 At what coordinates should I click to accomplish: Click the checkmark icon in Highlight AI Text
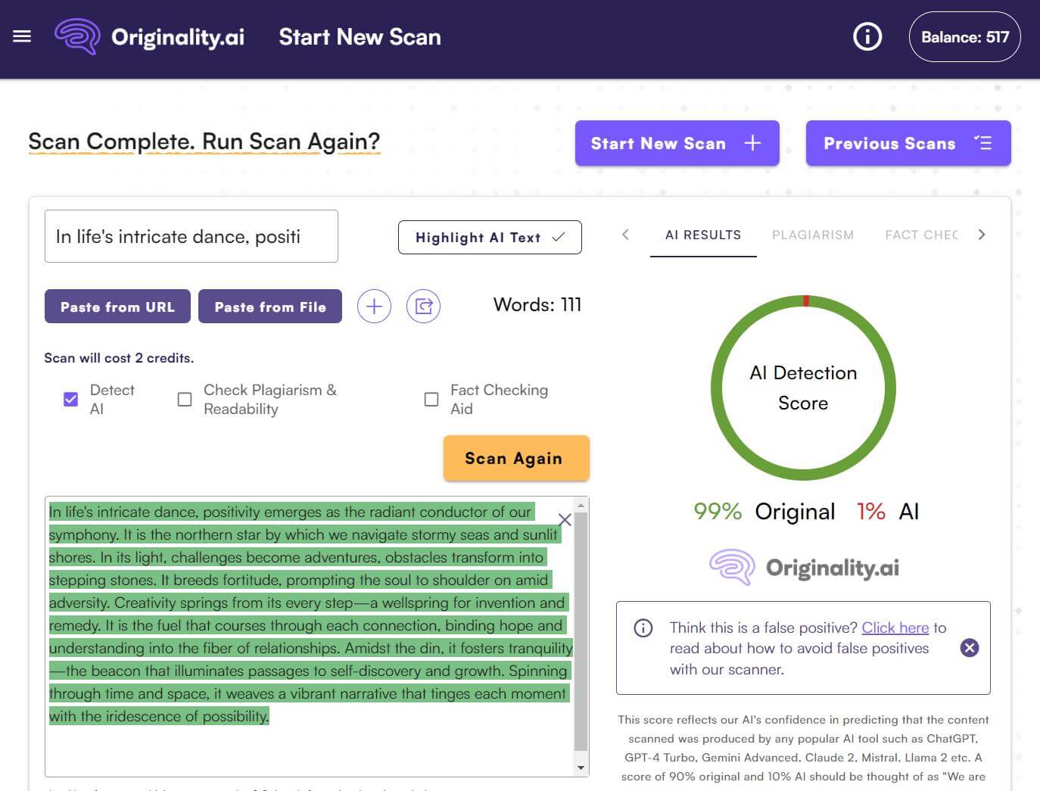click(x=559, y=237)
